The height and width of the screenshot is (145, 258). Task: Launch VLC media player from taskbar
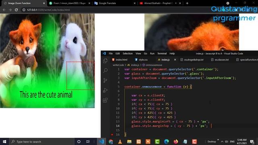[x=120, y=141]
